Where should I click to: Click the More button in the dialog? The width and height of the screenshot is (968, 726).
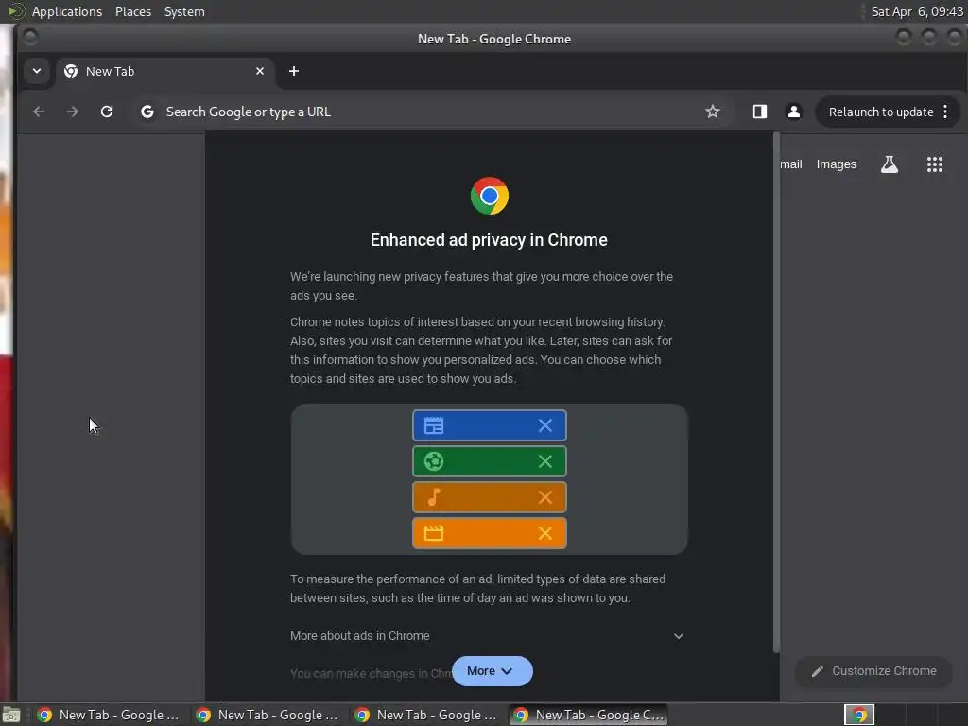tap(492, 671)
